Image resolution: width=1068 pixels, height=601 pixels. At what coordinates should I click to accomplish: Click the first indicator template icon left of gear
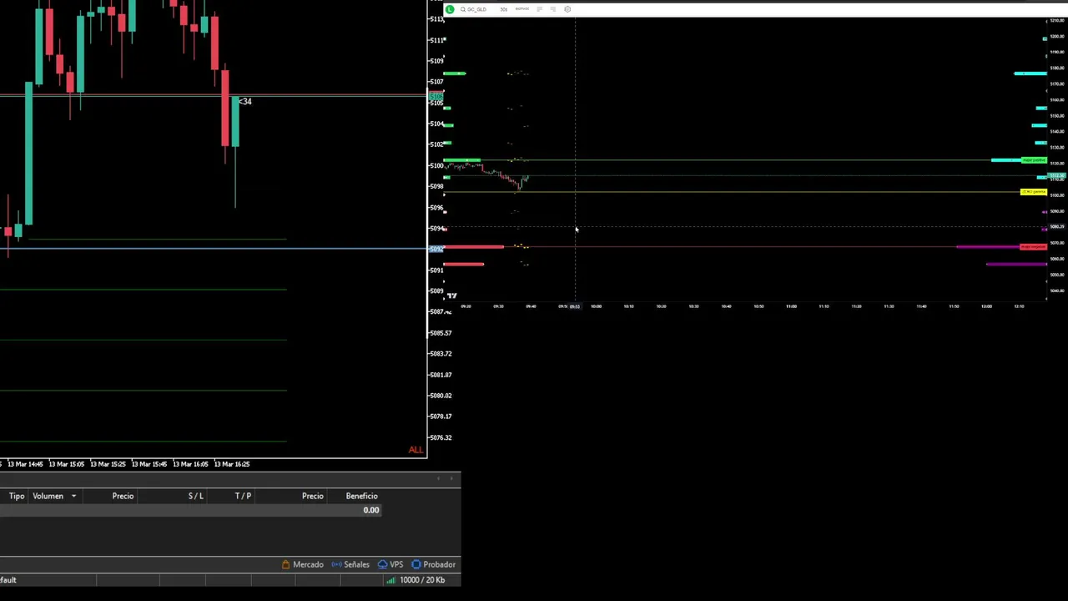click(539, 9)
